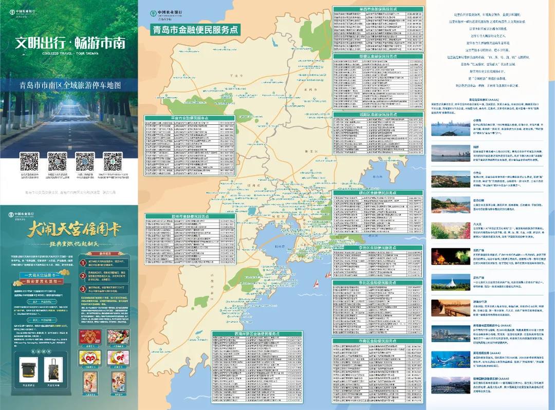Image resolution: width=555 pixels, height=410 pixels.
Task: Click the 文明出行·畅游市南 title
Action: [x=70, y=43]
